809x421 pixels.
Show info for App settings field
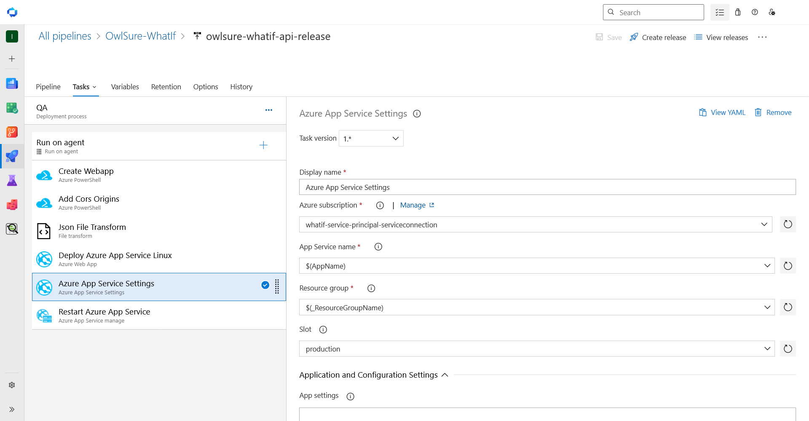[350, 396]
